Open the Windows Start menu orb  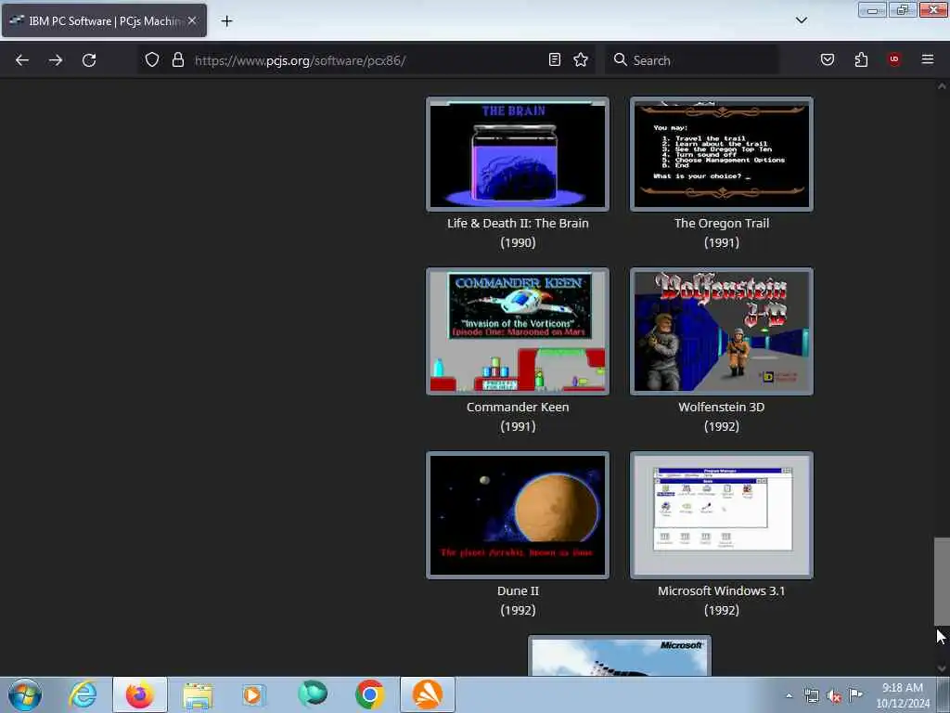pos(25,694)
